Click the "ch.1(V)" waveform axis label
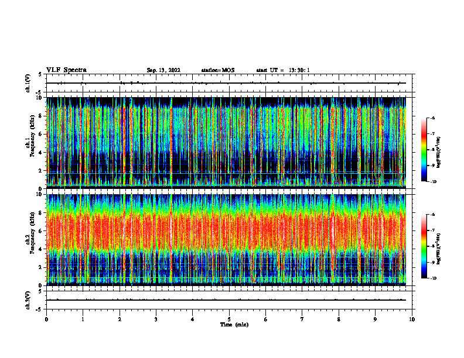 [28, 83]
